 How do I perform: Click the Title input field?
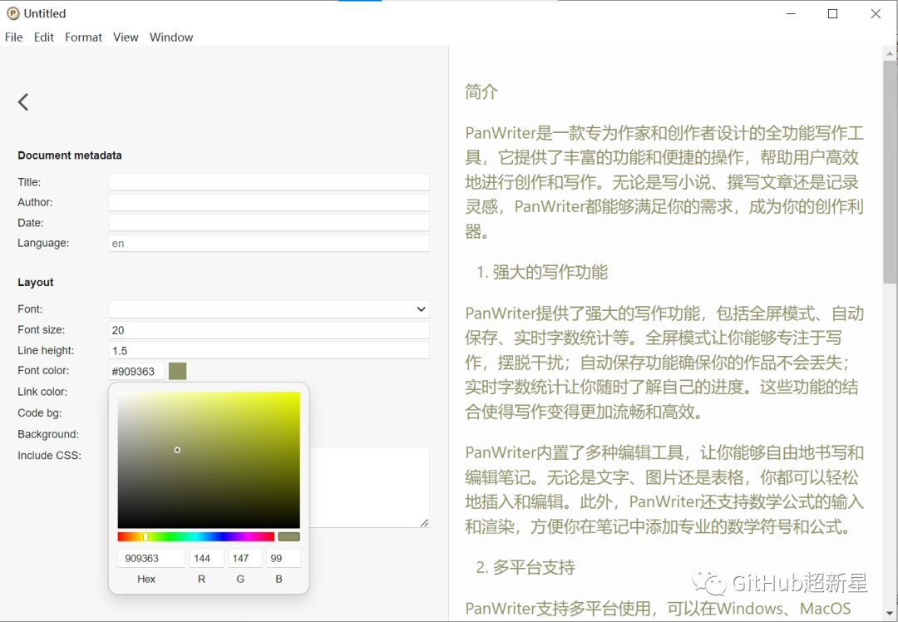tap(268, 181)
